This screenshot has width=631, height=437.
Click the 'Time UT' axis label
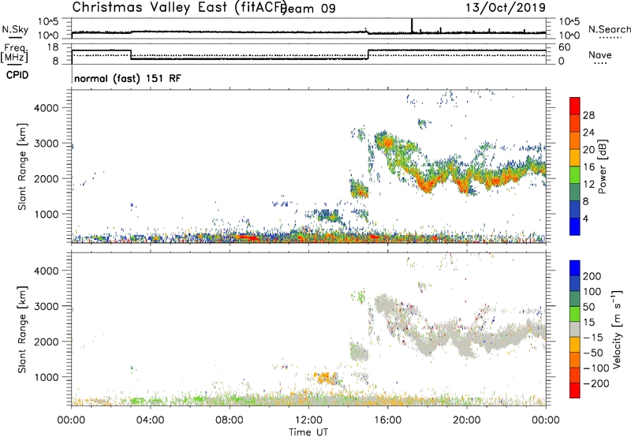point(308,432)
